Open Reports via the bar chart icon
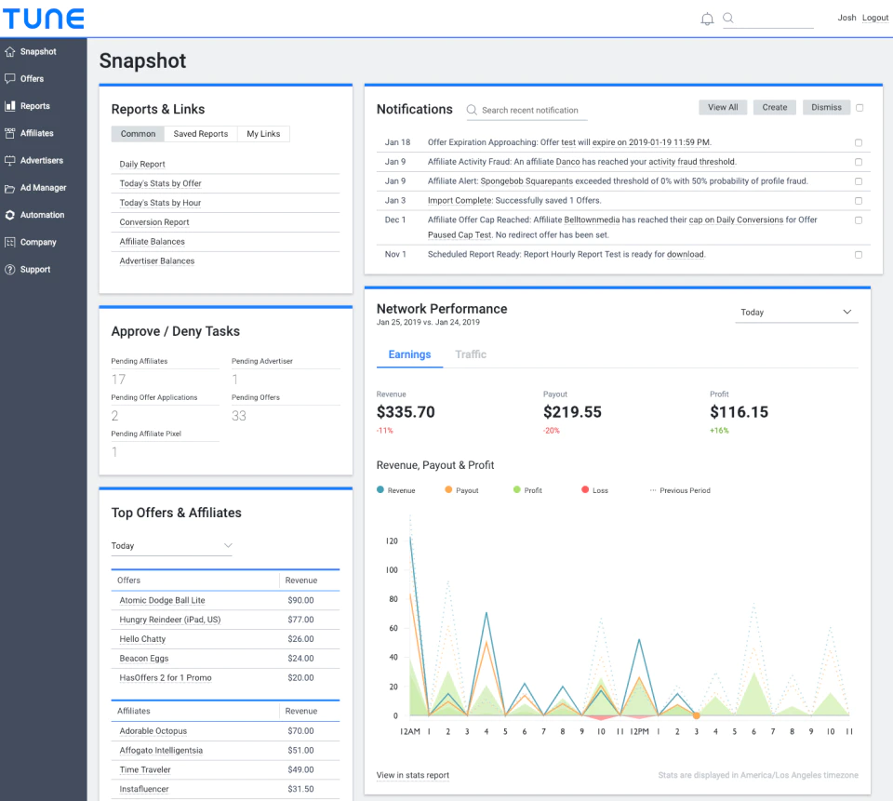 pyautogui.click(x=10, y=106)
